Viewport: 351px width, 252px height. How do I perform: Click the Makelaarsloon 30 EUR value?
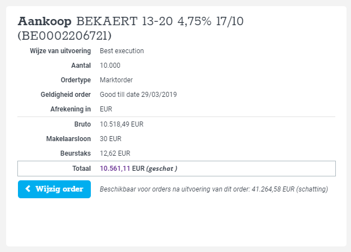(x=110, y=139)
